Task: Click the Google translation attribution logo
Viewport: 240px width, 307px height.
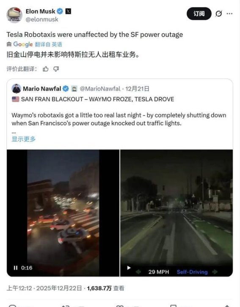Action: [23, 44]
